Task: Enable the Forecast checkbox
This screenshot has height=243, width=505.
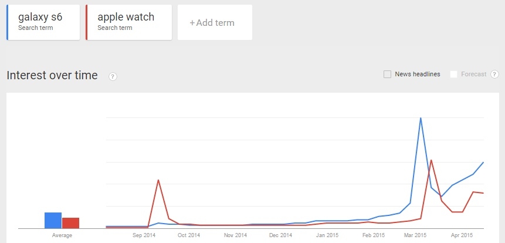Action: tap(453, 74)
